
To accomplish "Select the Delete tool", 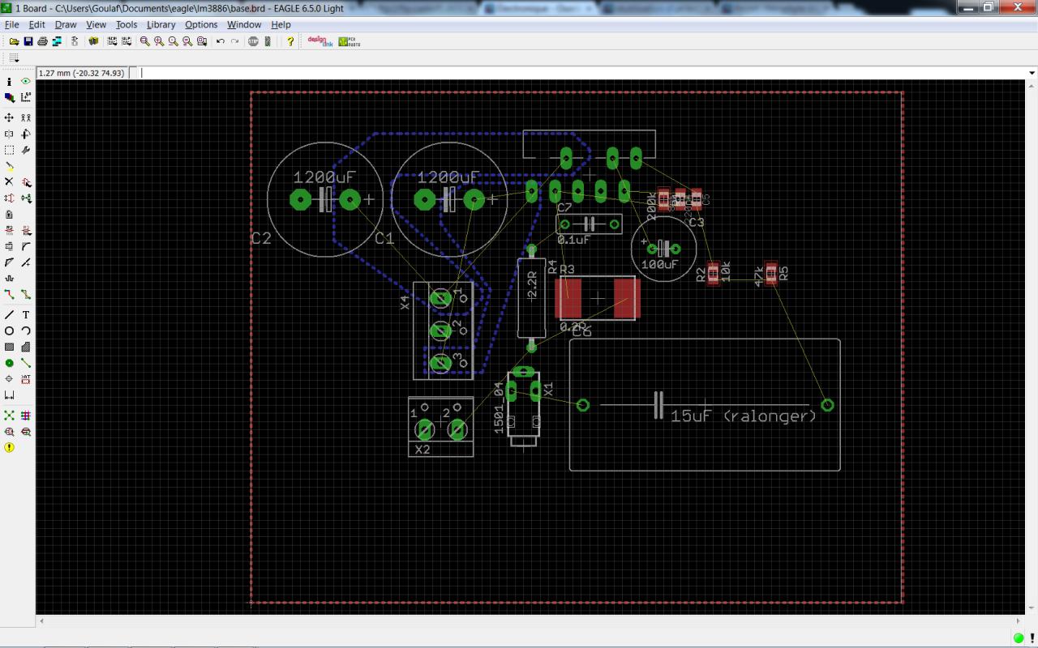I will click(x=9, y=182).
